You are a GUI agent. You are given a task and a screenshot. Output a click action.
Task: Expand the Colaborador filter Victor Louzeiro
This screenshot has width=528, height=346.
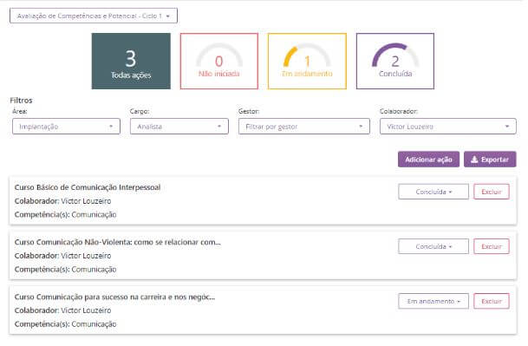448,127
